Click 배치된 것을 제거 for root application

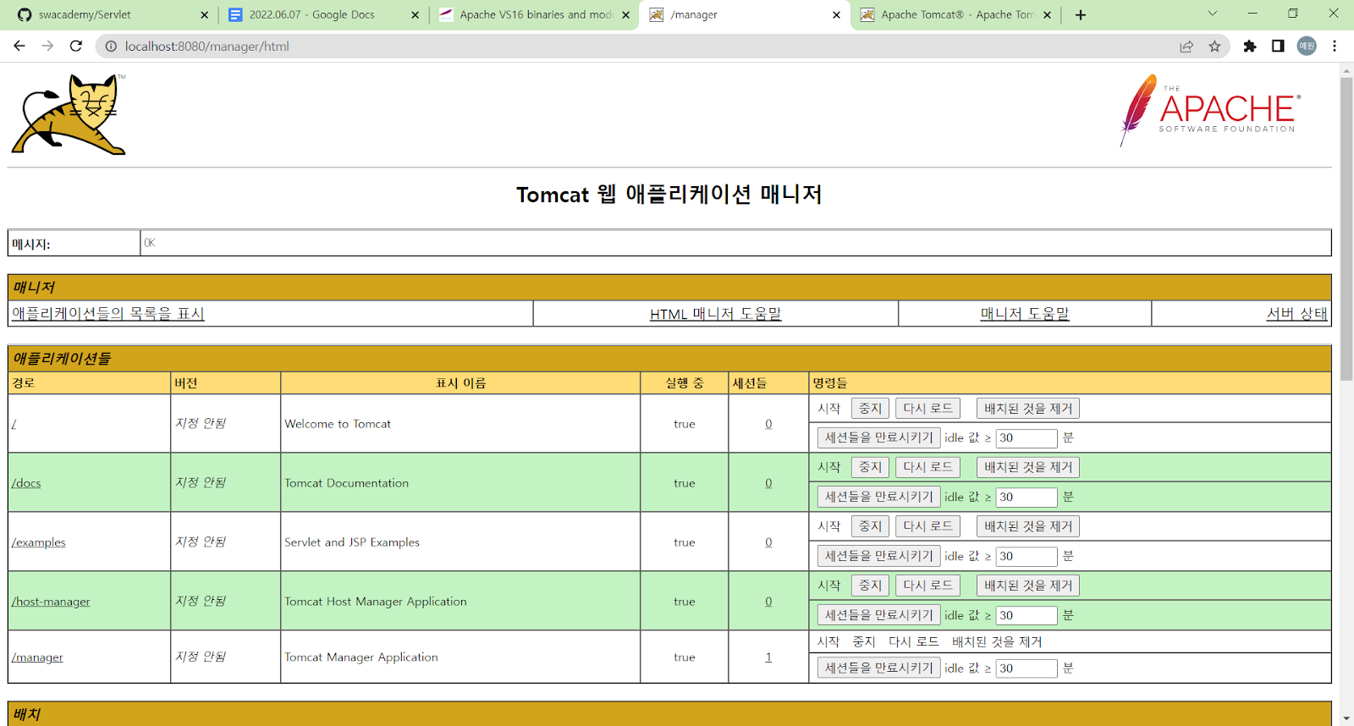[1028, 409]
